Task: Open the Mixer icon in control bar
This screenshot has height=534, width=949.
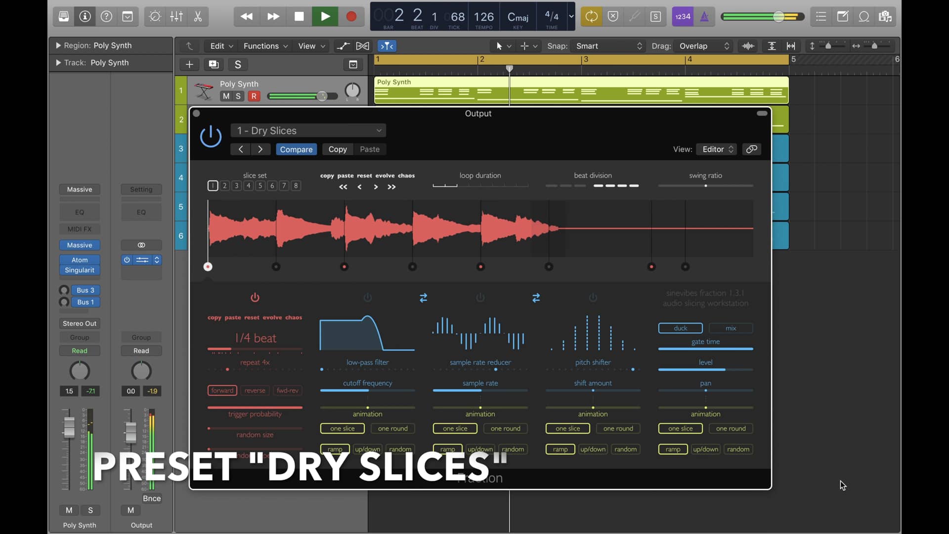Action: (x=176, y=16)
